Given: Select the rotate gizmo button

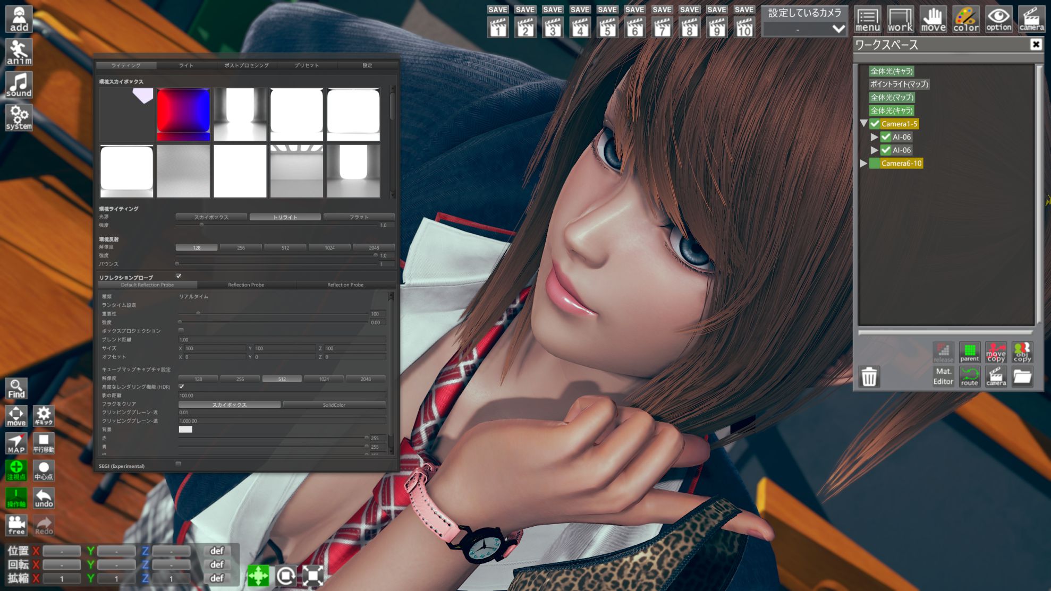Looking at the screenshot, I should pos(286,576).
